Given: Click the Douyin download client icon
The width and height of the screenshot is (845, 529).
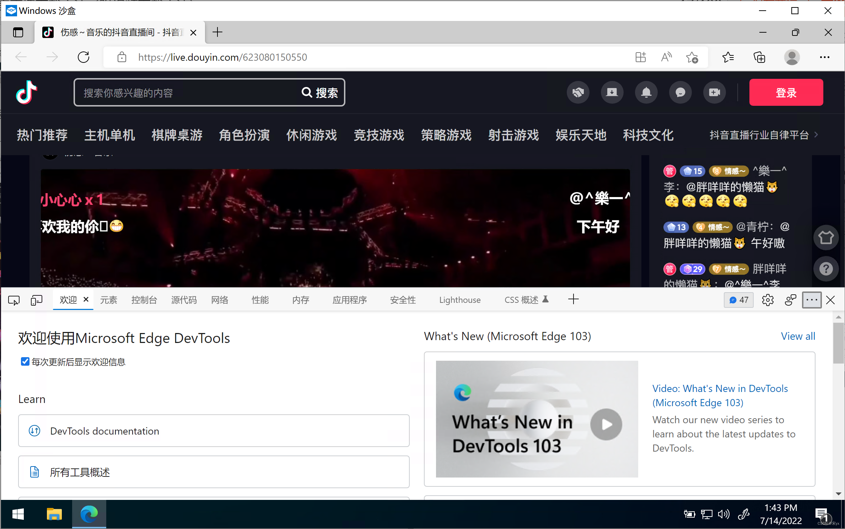Looking at the screenshot, I should tap(612, 93).
